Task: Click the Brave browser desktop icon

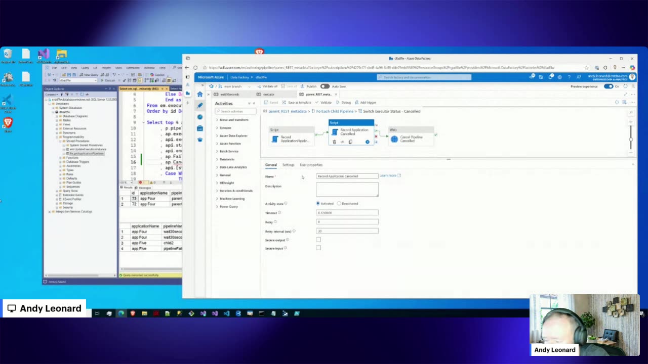Action: [x=8, y=124]
